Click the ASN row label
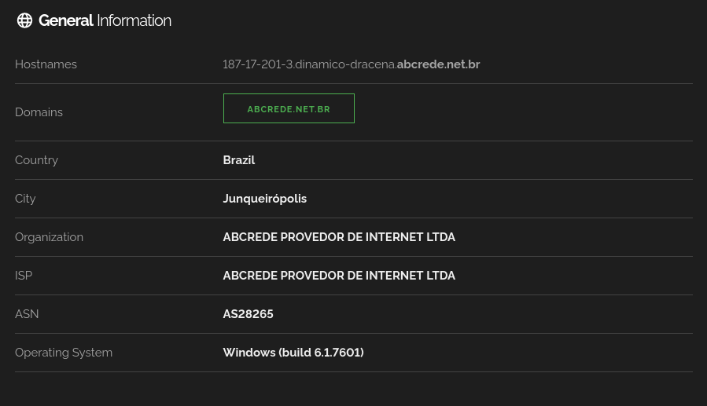The width and height of the screenshot is (707, 406). 27,314
